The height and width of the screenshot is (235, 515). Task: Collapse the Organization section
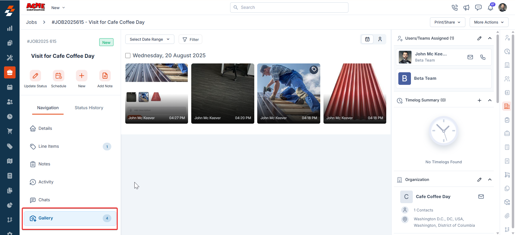click(490, 180)
